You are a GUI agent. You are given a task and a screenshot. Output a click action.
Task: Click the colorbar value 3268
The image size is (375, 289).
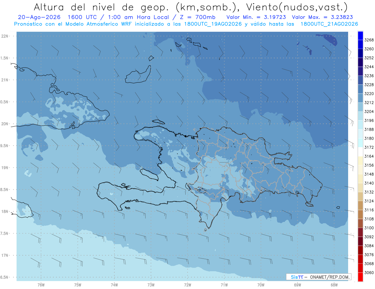point(369,40)
